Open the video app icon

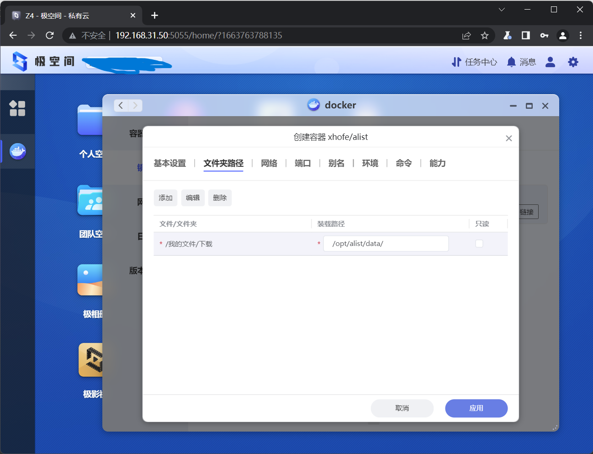pyautogui.click(x=90, y=360)
